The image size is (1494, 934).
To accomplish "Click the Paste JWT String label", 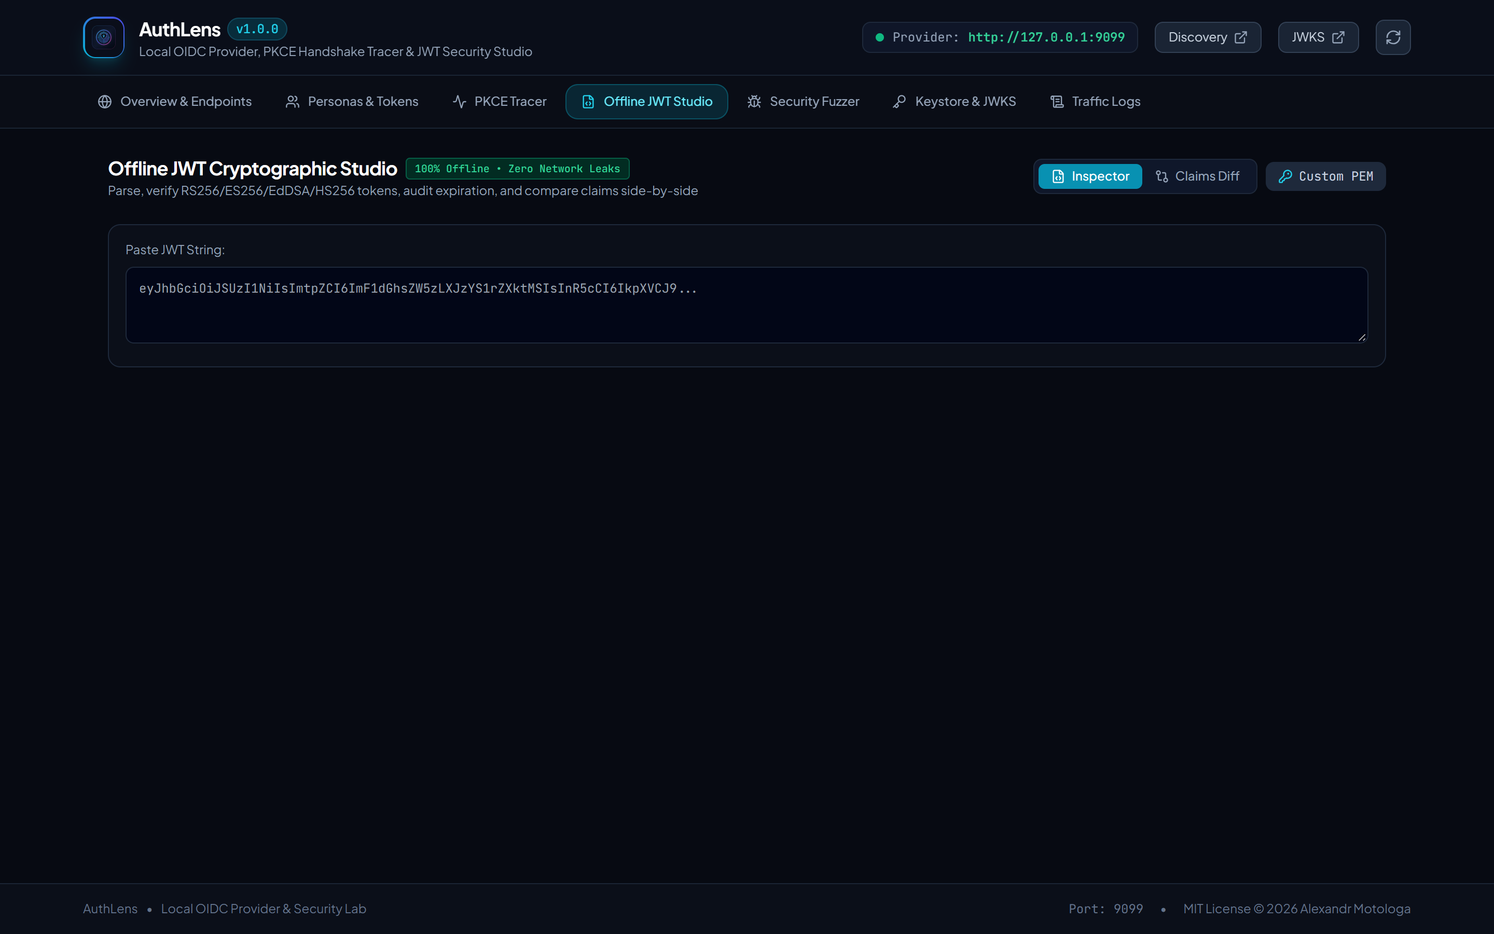I will pos(175,250).
